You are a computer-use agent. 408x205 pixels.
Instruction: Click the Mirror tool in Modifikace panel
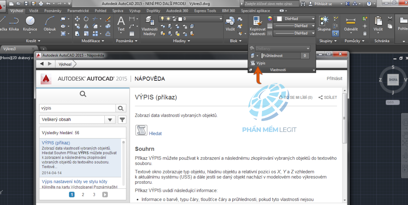pyautogui.click(x=86, y=26)
